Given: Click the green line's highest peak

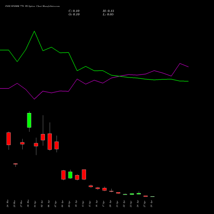Looking at the screenshot, I should tap(34, 31).
